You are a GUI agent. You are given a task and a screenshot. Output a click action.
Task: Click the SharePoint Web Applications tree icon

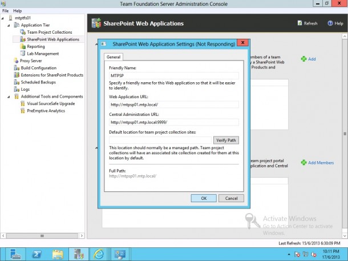click(x=23, y=39)
